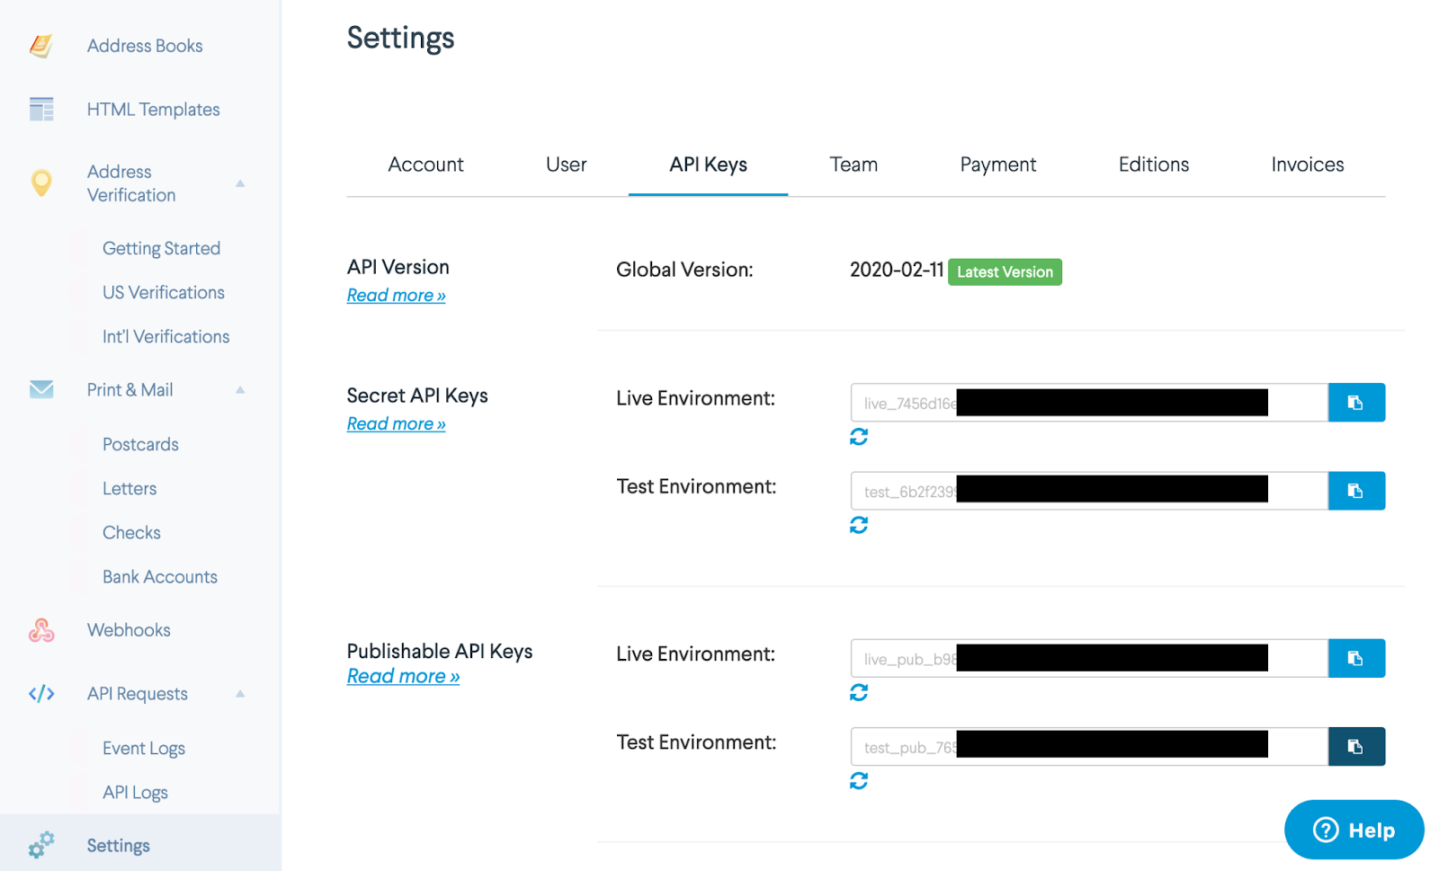Open Postcards in the sidebar

coord(140,445)
